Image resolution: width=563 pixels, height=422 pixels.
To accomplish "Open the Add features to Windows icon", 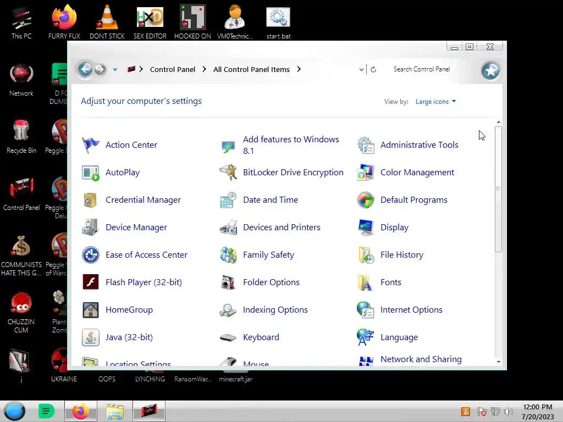I will tap(228, 145).
